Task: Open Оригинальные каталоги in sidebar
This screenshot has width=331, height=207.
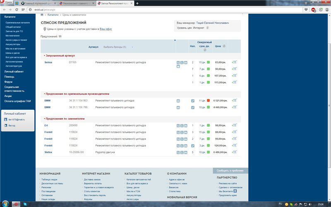Action: (x=17, y=23)
